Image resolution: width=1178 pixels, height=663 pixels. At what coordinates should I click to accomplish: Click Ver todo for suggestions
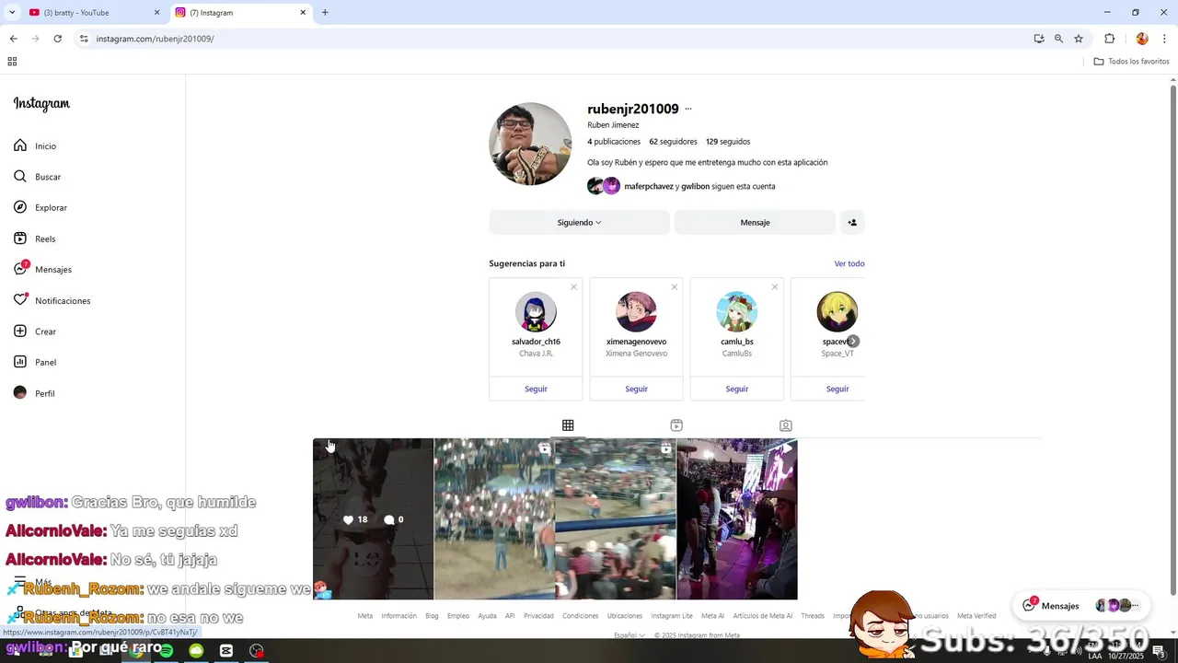point(849,263)
